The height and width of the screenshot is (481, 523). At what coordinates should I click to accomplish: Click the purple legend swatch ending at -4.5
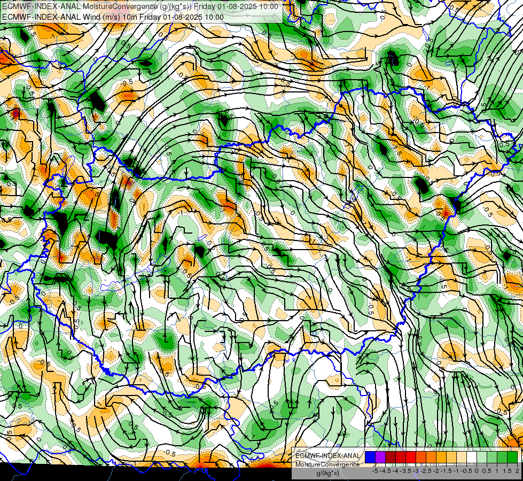tap(380, 457)
